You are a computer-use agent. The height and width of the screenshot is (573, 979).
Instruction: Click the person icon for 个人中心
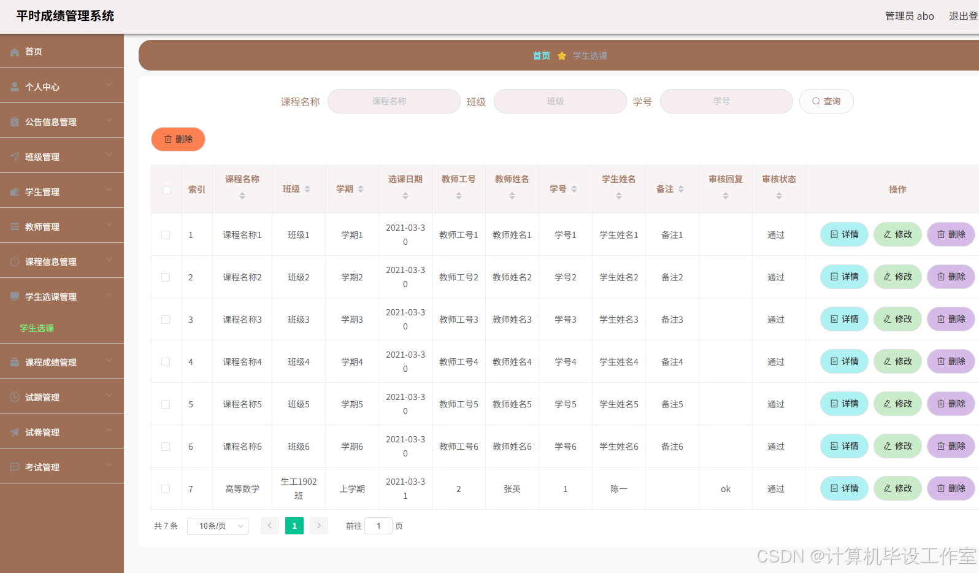[x=15, y=87]
